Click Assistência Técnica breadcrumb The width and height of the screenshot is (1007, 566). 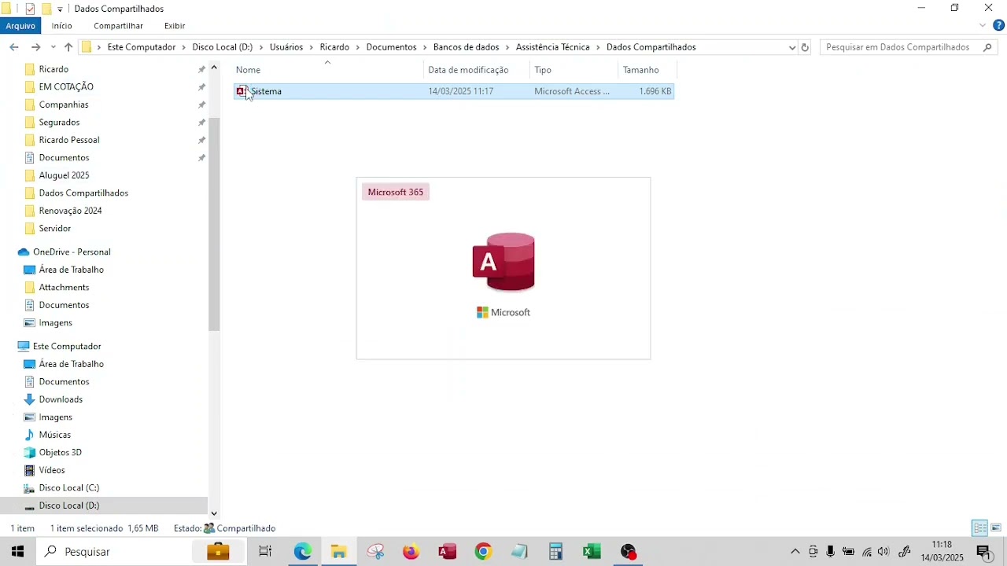(552, 47)
